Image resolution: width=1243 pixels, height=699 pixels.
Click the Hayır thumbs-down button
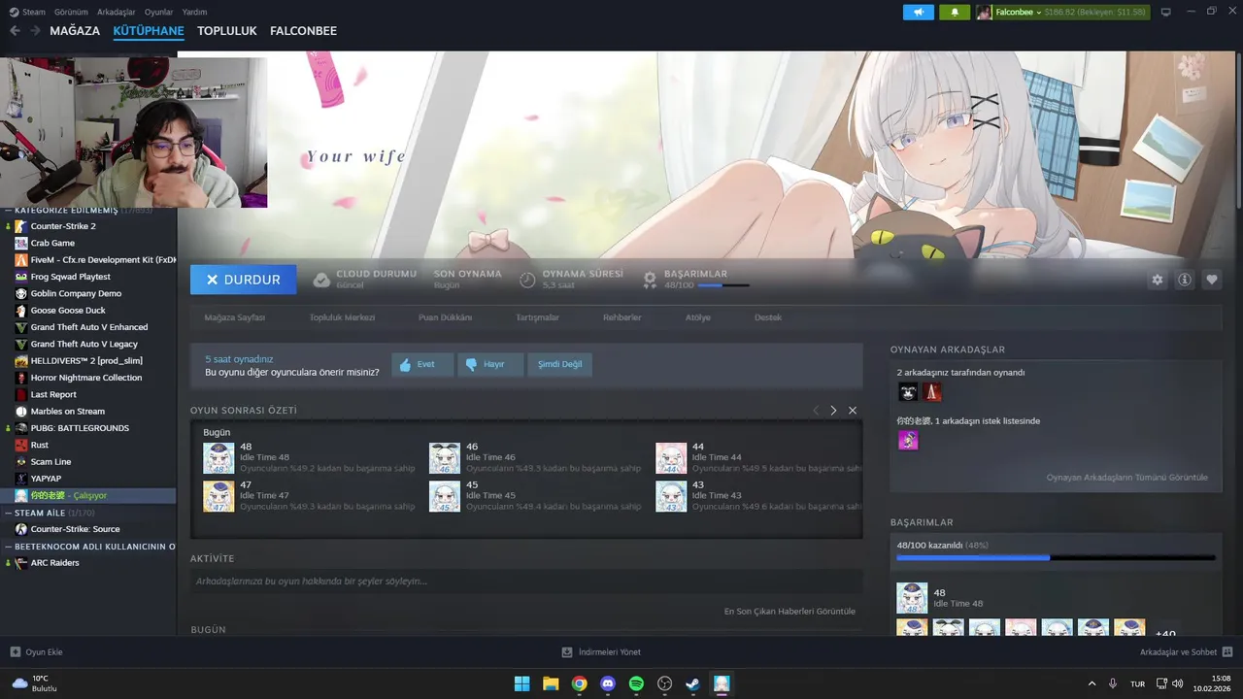click(490, 364)
